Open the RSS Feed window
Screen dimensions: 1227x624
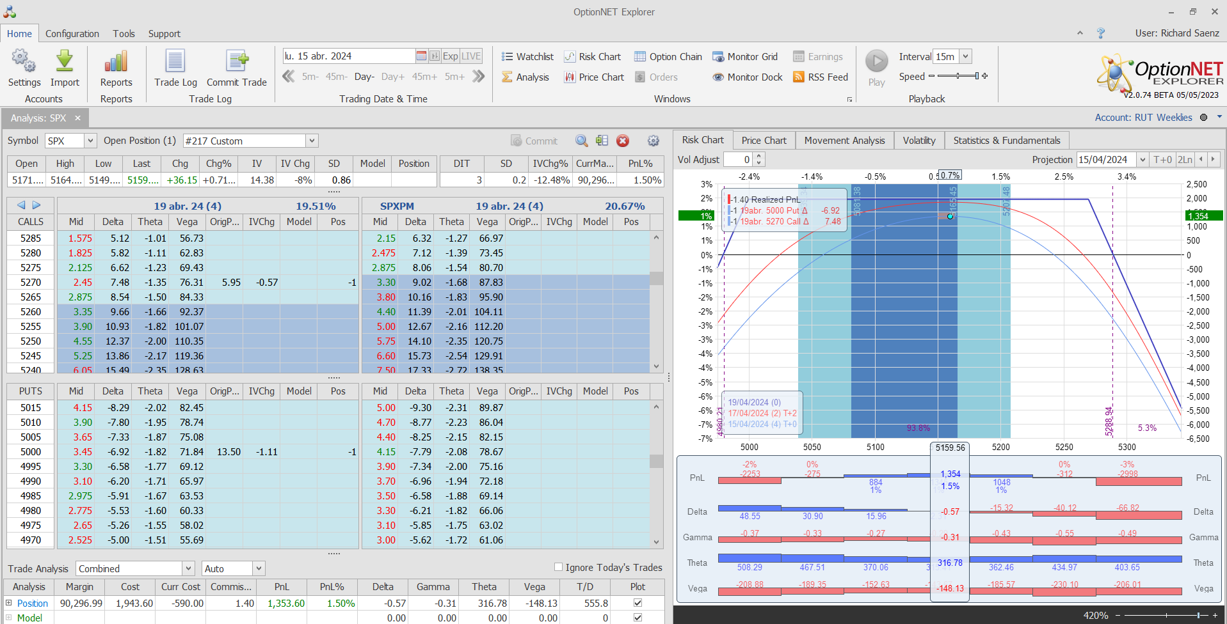click(821, 77)
